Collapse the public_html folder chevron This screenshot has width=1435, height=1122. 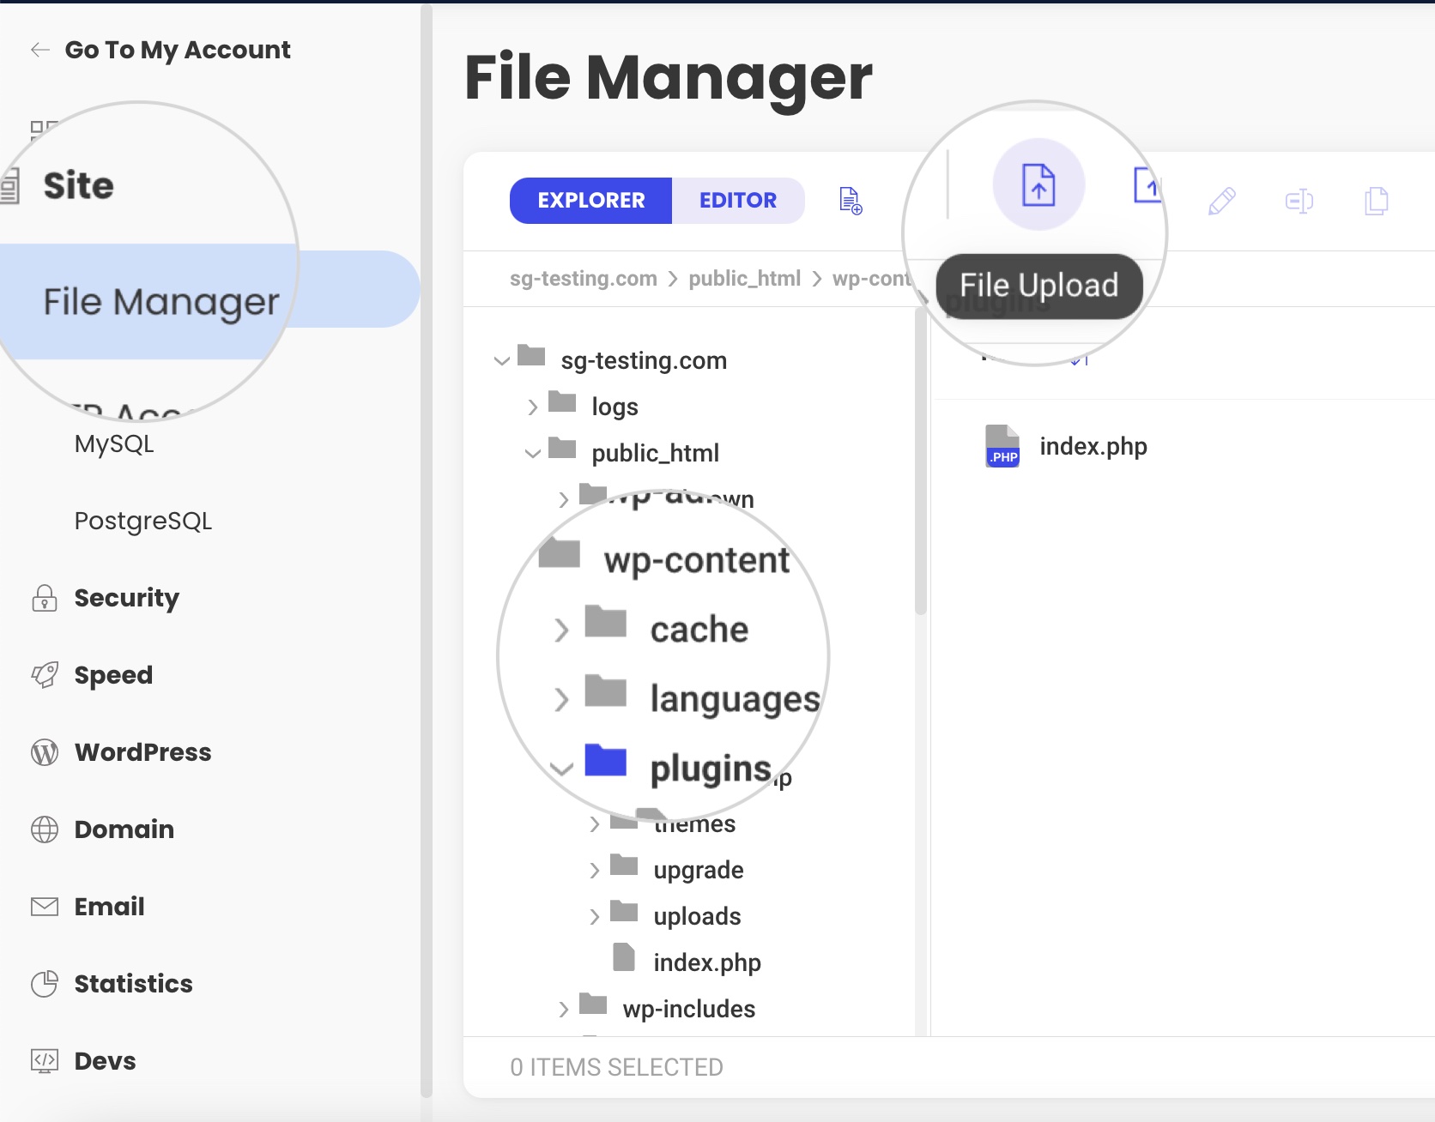533,454
